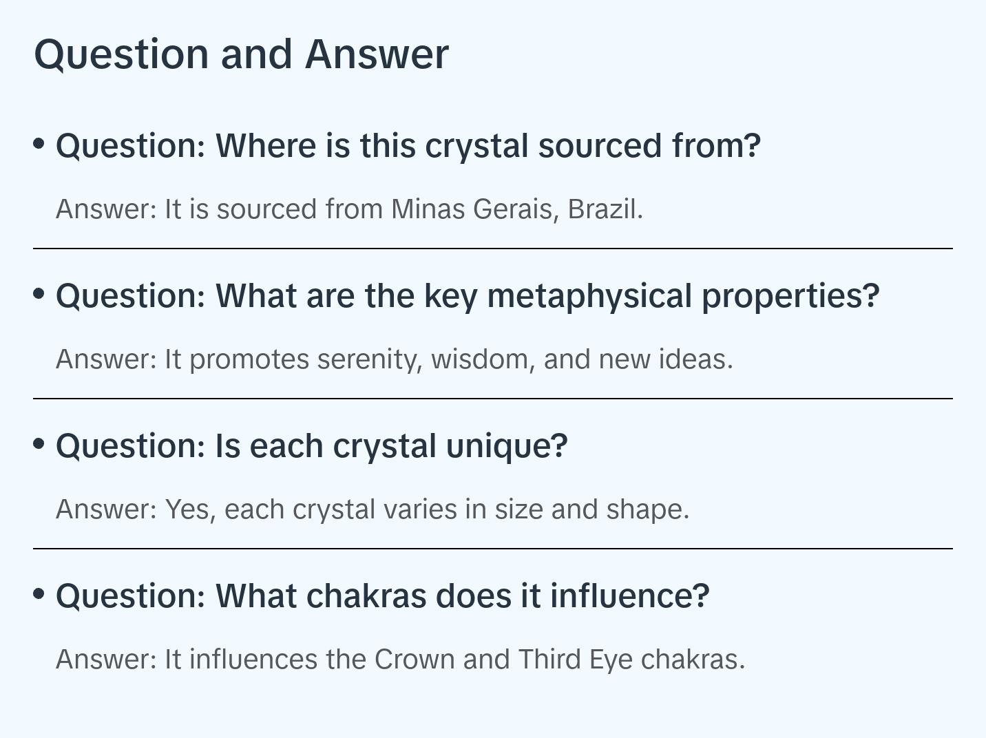Click the bullet before the crystal source question
986x738 pixels.
(39, 144)
